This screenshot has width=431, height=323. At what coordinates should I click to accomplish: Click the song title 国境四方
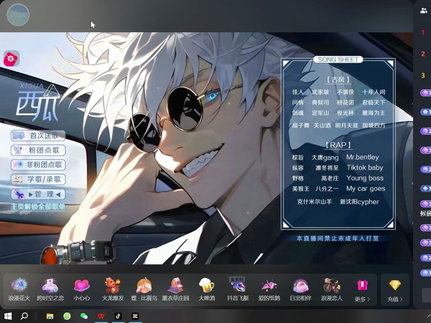(x=374, y=126)
